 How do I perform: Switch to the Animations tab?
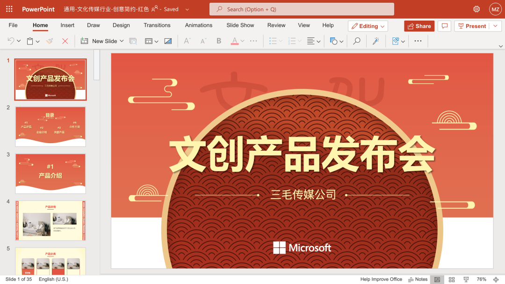pyautogui.click(x=198, y=25)
